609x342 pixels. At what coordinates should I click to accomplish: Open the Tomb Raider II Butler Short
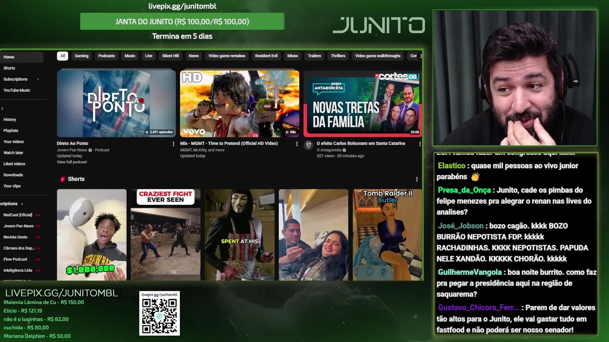click(x=387, y=235)
